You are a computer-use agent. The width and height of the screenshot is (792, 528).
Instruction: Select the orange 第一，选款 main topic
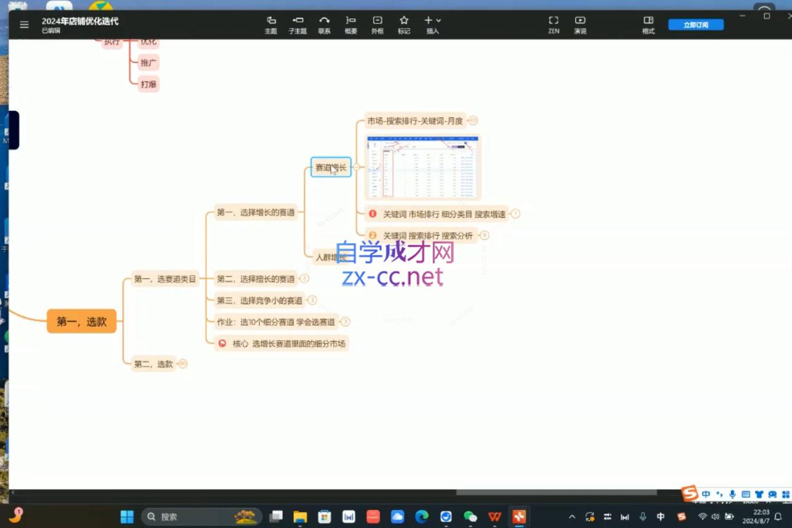point(82,322)
